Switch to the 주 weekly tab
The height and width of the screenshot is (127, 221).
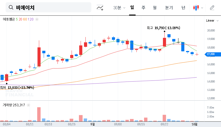pyautogui.click(x=143, y=8)
